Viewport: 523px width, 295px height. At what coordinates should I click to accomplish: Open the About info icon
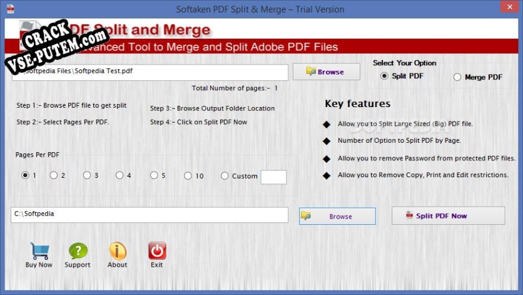[x=118, y=251]
